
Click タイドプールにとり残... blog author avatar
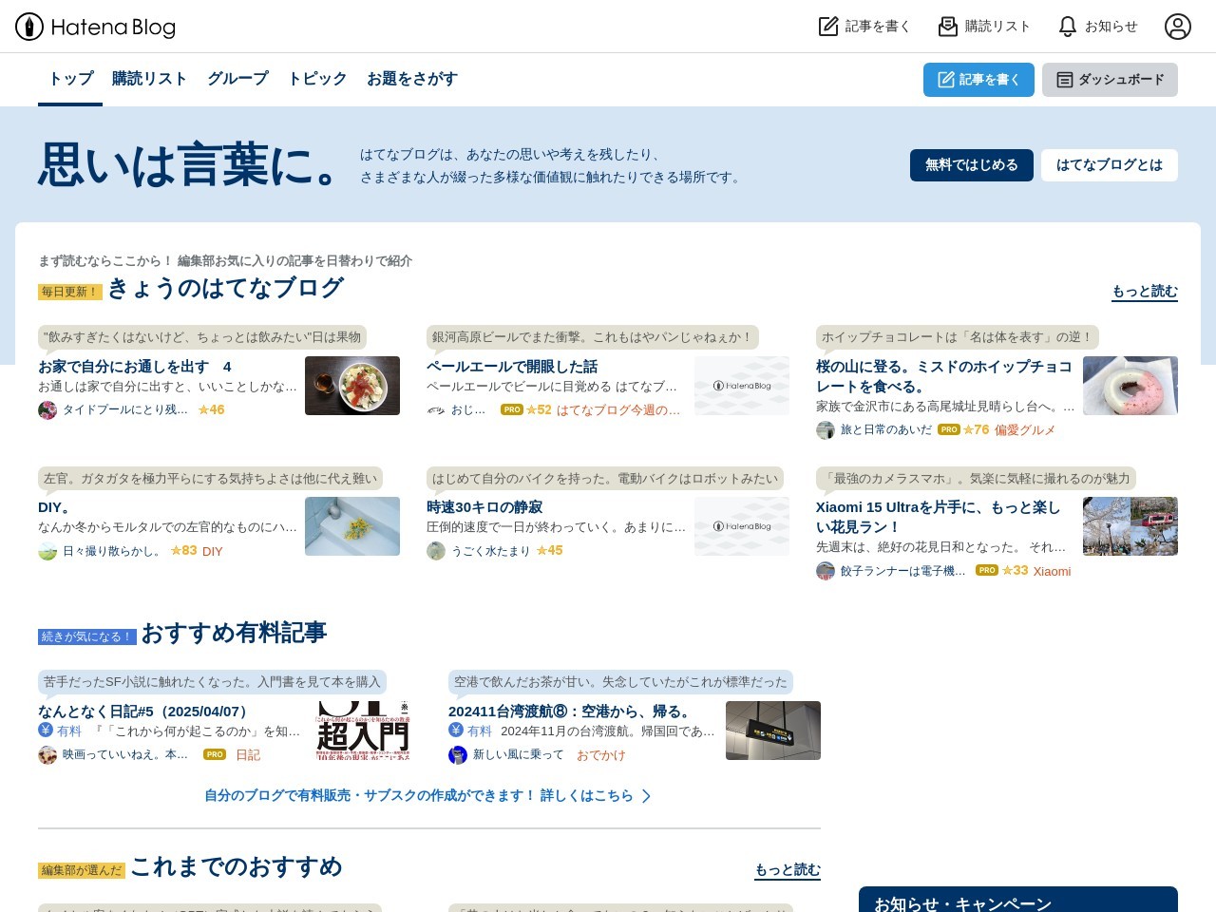coord(47,410)
